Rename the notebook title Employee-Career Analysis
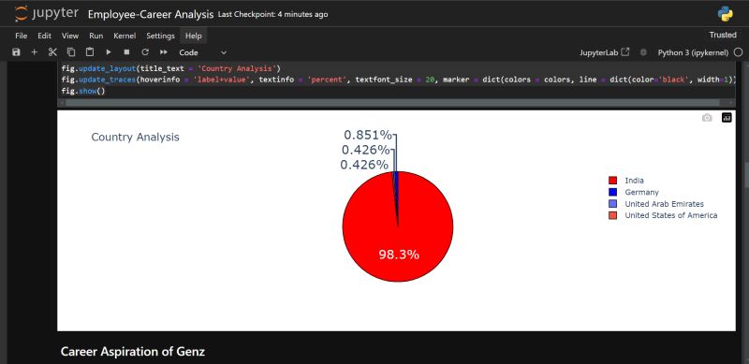749x364 pixels. (x=151, y=14)
